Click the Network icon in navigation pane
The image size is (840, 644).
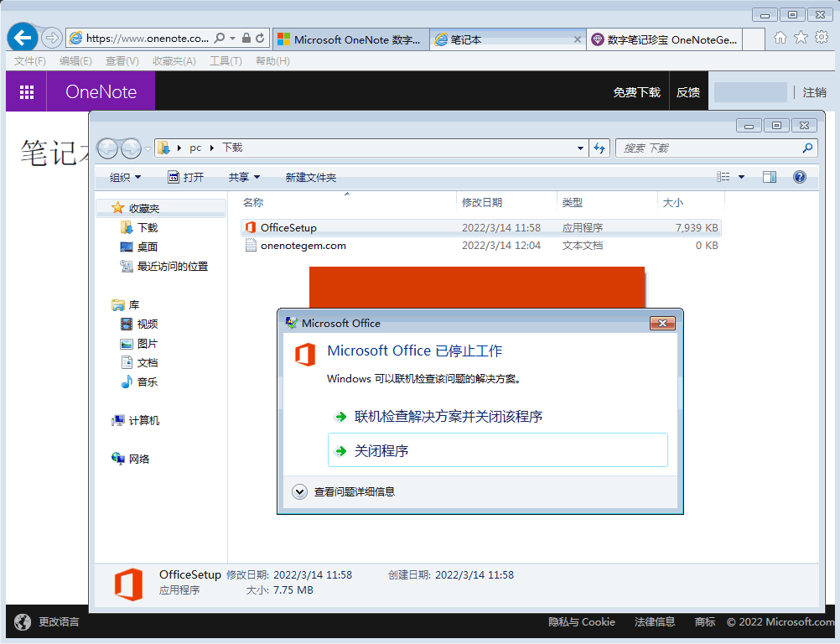tap(118, 459)
